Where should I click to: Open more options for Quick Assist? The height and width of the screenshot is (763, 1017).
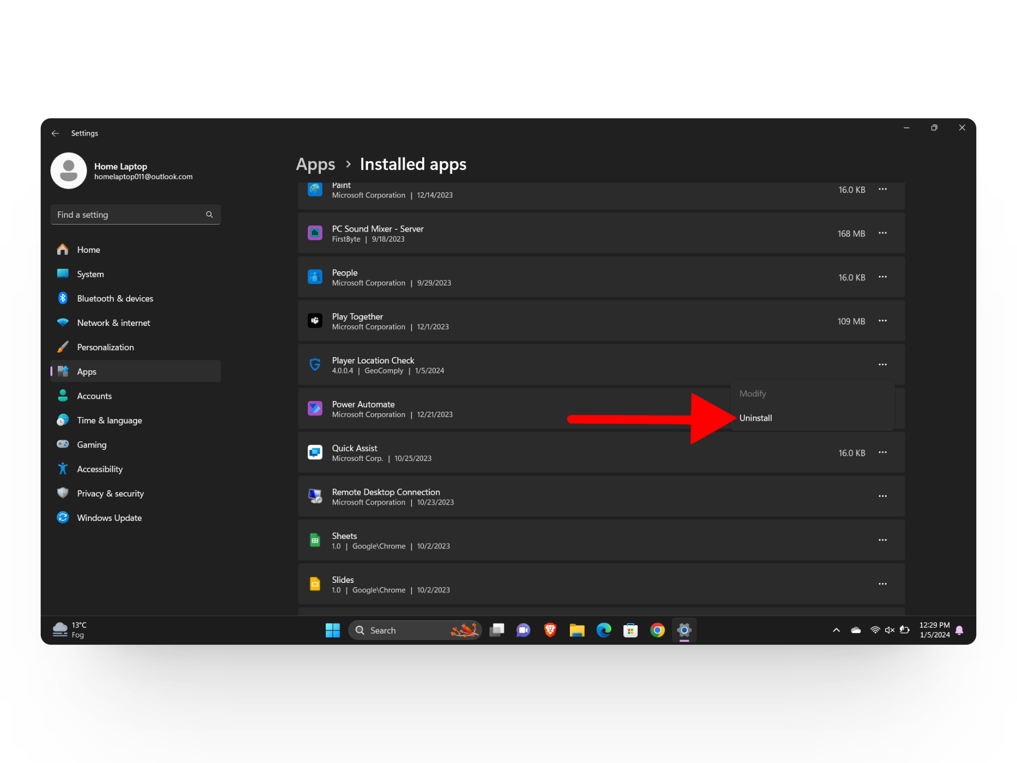pyautogui.click(x=882, y=453)
